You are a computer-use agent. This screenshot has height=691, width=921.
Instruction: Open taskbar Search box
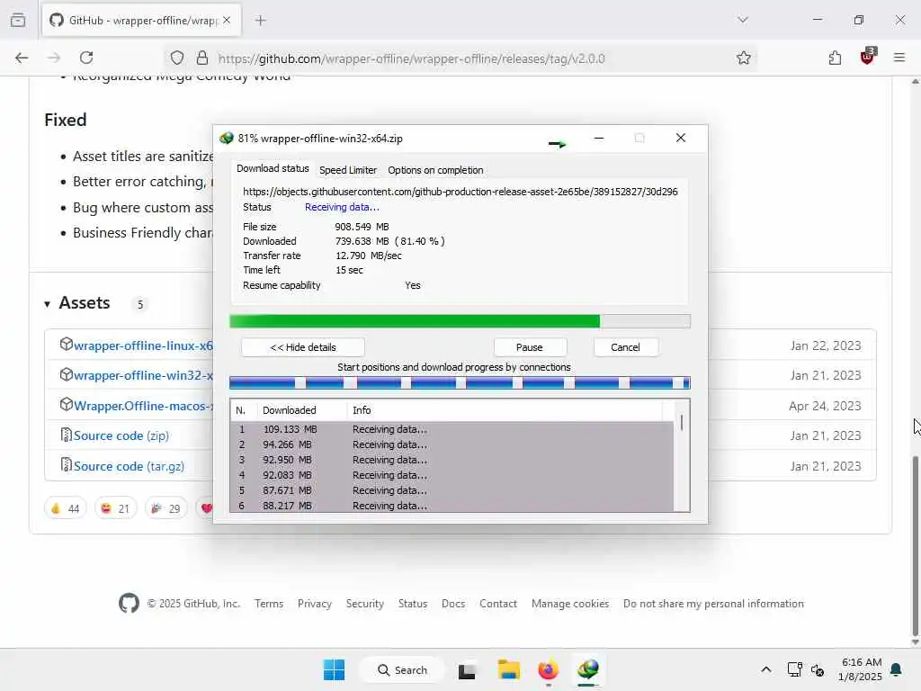(403, 669)
